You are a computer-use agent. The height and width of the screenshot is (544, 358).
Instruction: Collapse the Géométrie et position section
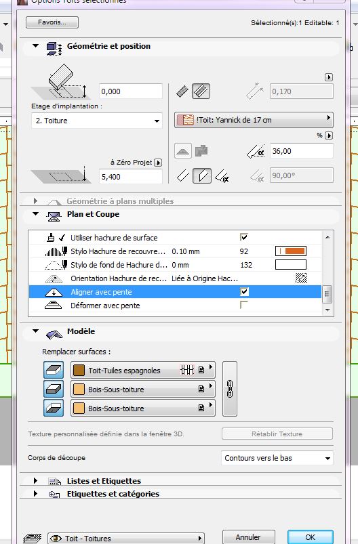point(35,45)
